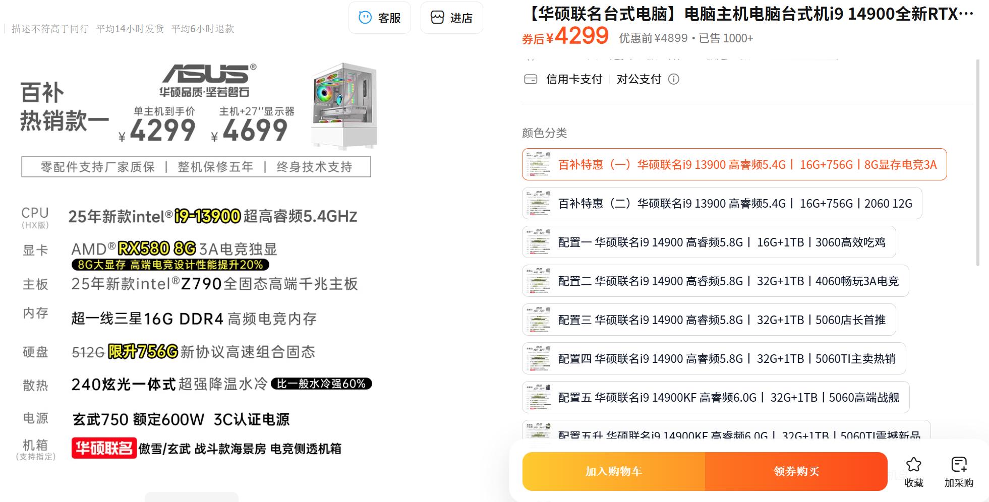Click the options panel vertical scrollbar
989x502 pixels.
point(978,161)
